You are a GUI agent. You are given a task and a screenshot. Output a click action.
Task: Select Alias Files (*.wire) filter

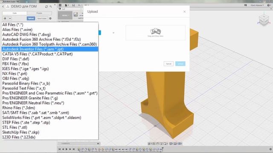(50, 30)
